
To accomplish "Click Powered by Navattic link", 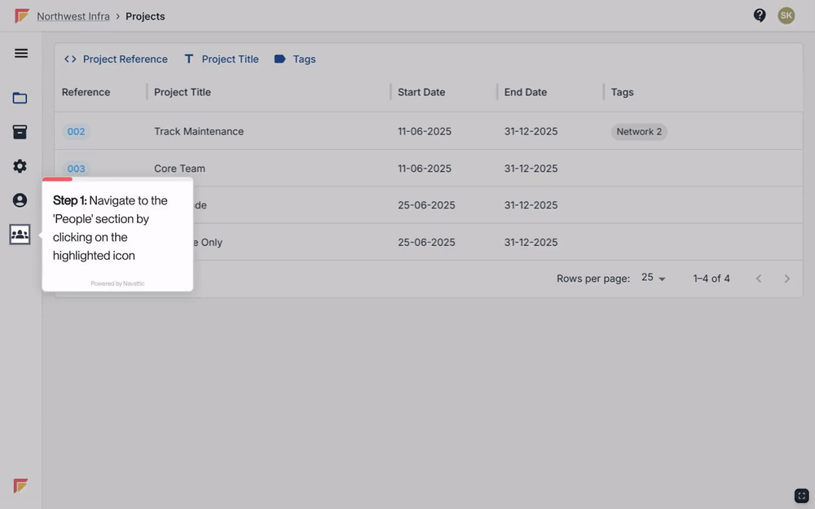I will point(117,283).
